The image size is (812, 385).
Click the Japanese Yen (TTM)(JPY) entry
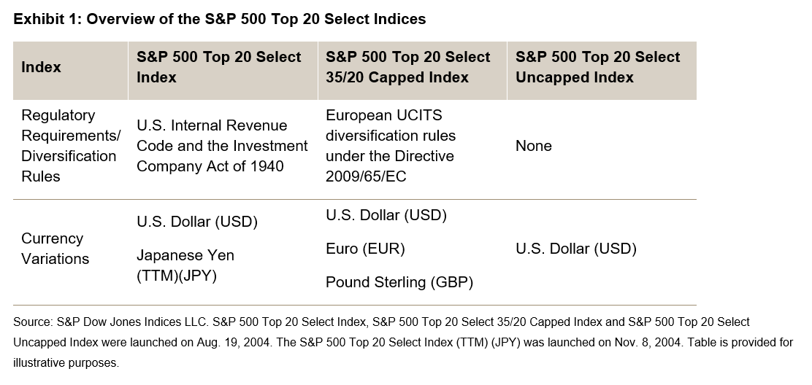[x=185, y=265]
